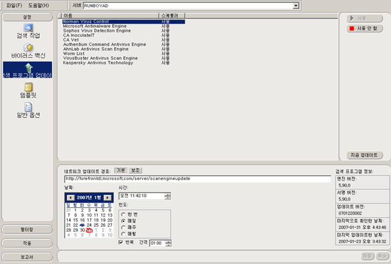Click the previous month arrow in calendar

71,198
